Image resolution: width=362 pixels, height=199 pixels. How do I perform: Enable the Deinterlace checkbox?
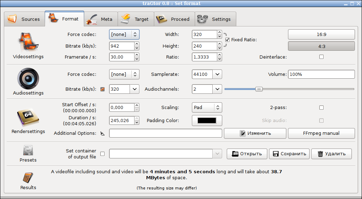coord(322,57)
